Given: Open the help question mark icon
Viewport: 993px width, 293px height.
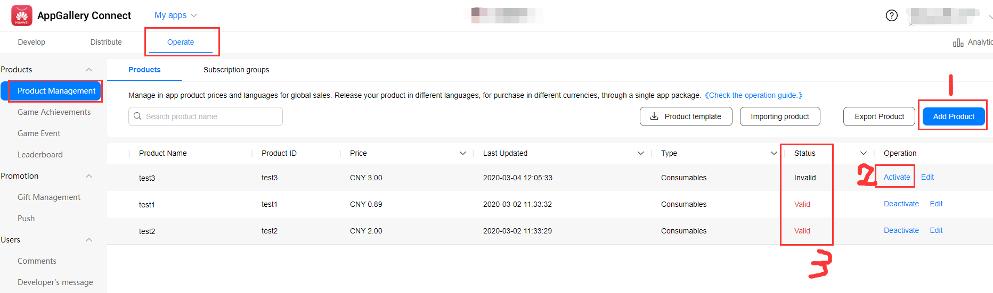Looking at the screenshot, I should (892, 15).
